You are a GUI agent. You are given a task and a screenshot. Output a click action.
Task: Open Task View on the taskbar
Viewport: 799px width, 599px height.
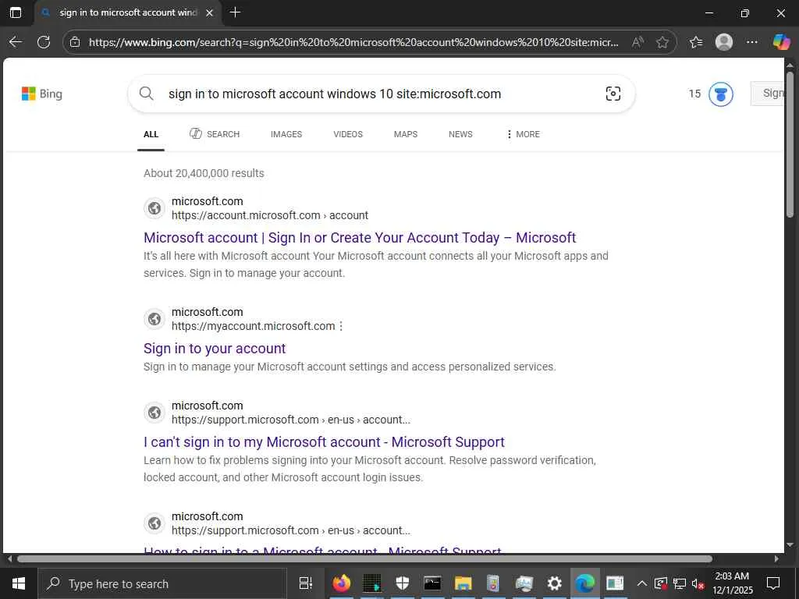tap(306, 583)
